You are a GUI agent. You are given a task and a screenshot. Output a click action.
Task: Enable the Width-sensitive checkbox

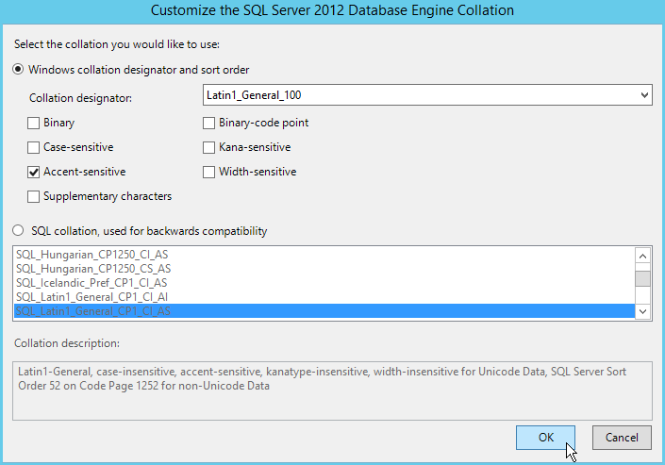click(209, 172)
